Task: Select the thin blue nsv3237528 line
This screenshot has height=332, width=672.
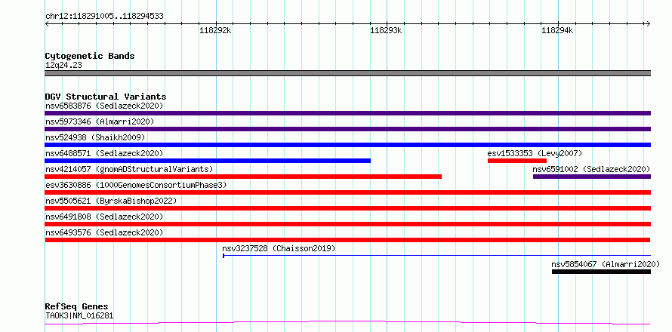Action: pos(436,256)
